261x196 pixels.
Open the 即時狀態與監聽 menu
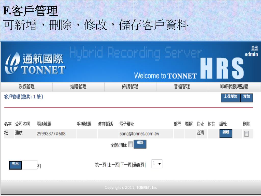point(234,87)
